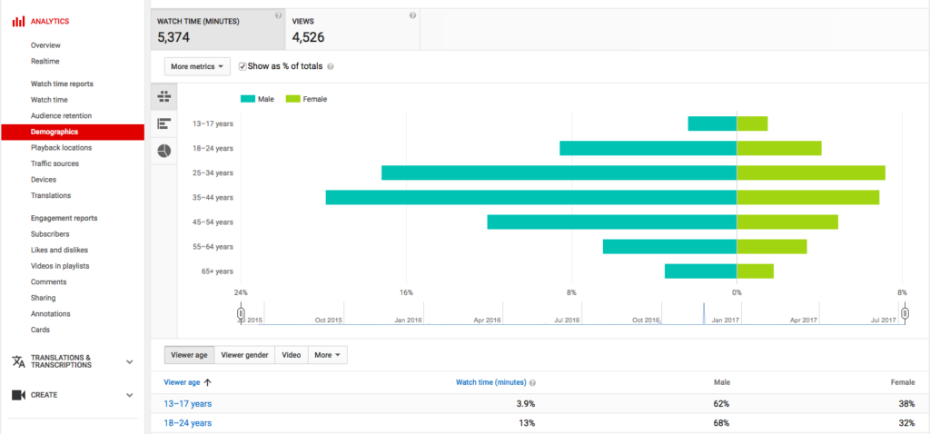930x434 pixels.
Task: Click the Viewer age sort arrow
Action: pos(208,382)
